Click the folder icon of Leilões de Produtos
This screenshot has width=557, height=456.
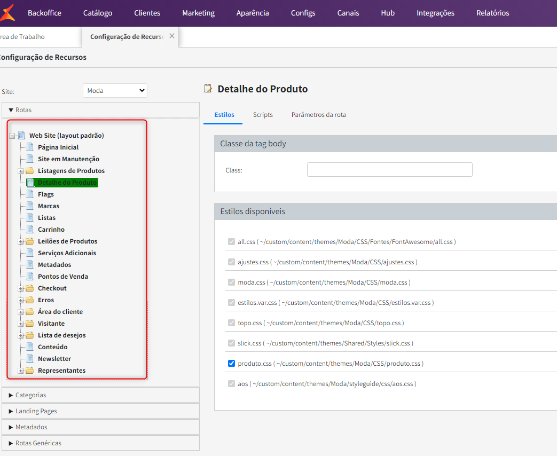(30, 241)
